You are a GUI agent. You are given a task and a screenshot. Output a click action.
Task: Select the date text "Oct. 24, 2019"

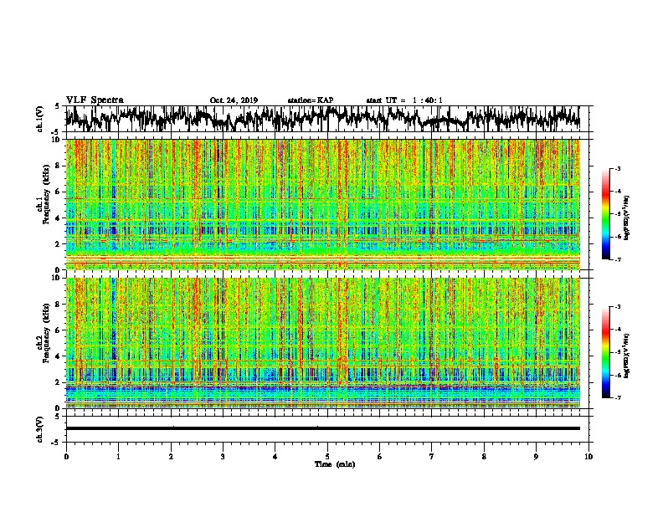(x=234, y=100)
